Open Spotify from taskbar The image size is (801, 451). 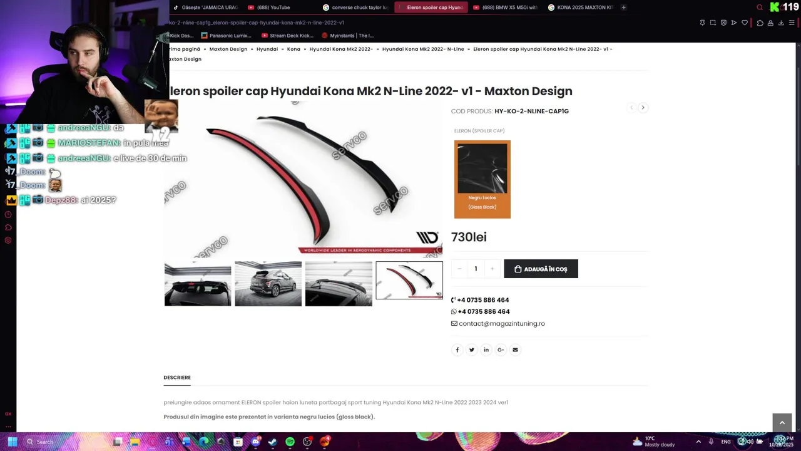coord(290,442)
